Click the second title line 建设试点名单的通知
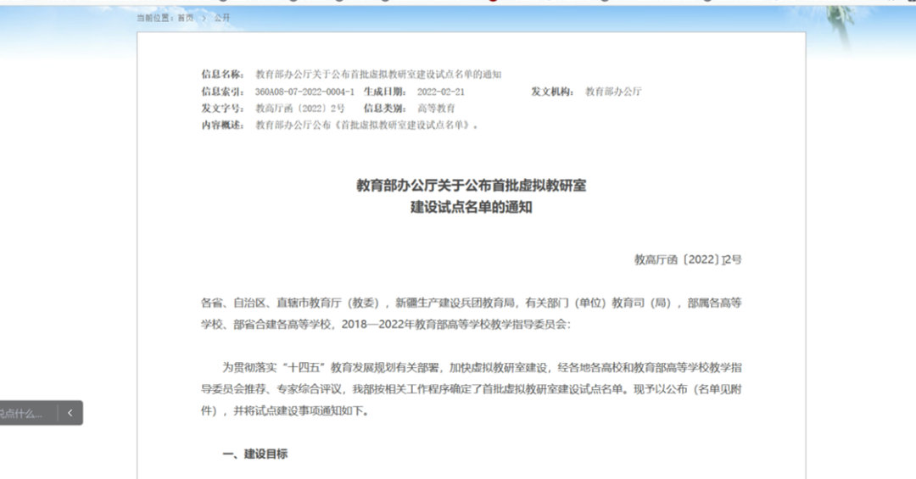The image size is (916, 479). [471, 206]
